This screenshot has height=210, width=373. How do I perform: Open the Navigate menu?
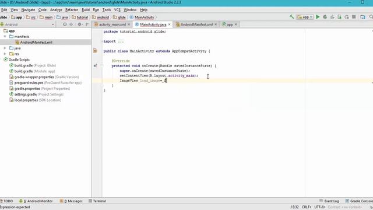point(28,10)
